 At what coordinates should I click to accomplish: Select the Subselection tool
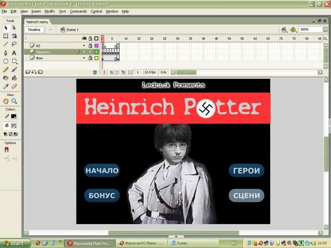point(14,28)
